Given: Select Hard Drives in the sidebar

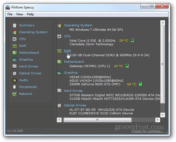Looking at the screenshot, I should click(29, 66).
